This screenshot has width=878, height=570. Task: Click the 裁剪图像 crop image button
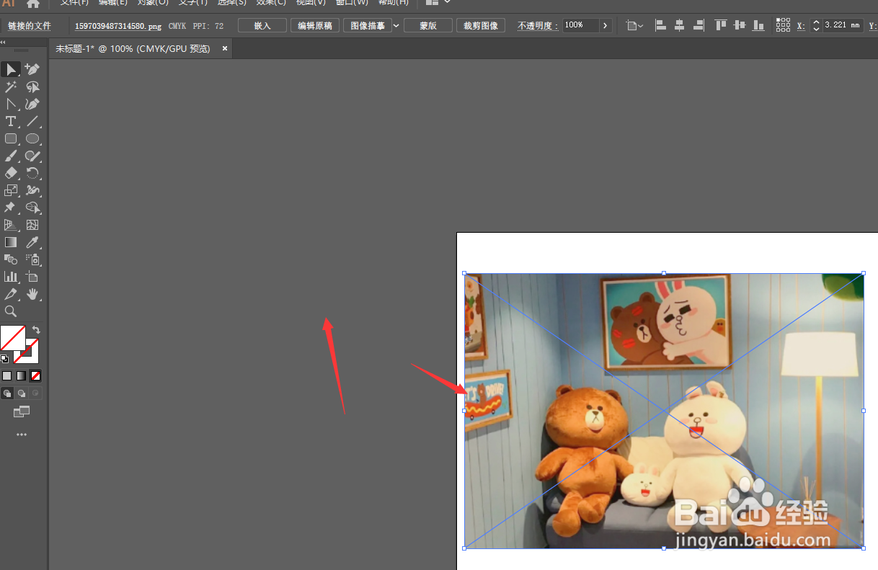pyautogui.click(x=481, y=25)
